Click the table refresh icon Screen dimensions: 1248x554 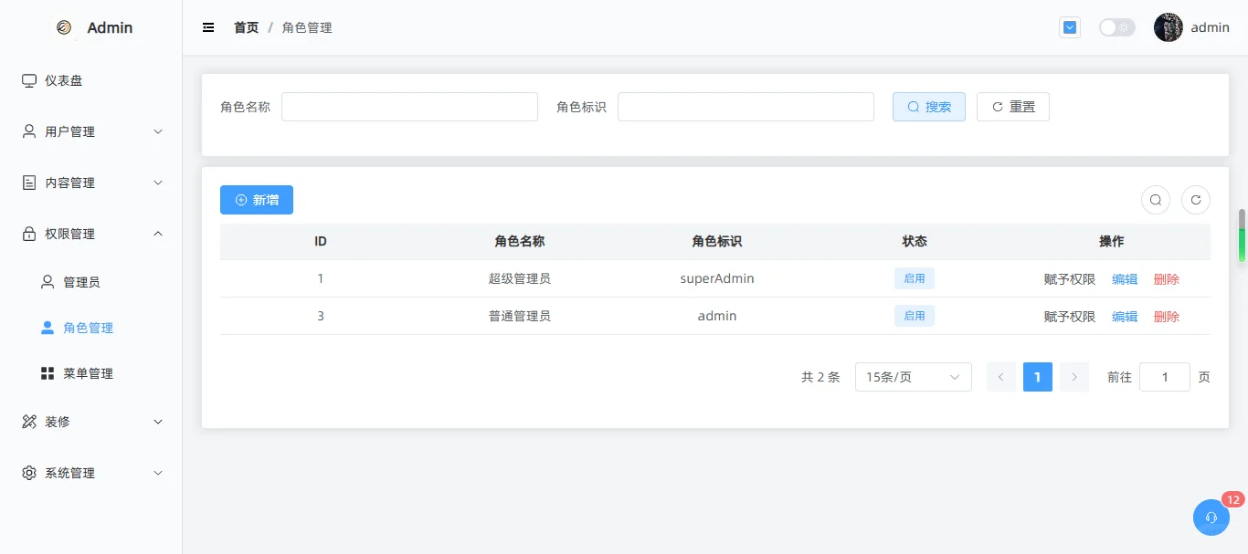(x=1195, y=199)
